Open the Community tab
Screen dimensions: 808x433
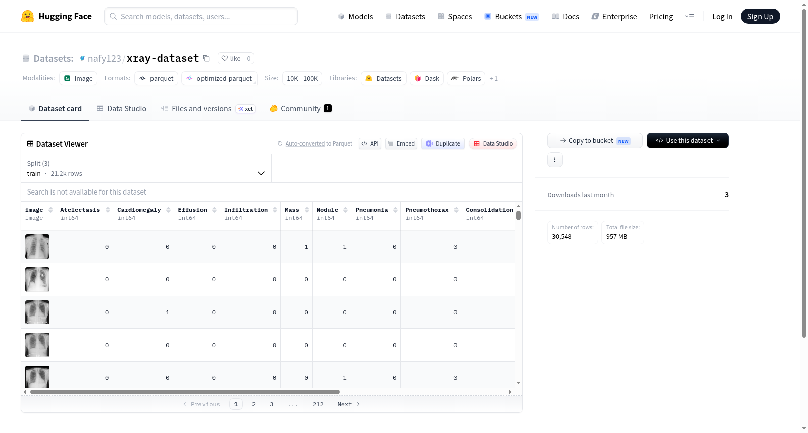tap(301, 109)
